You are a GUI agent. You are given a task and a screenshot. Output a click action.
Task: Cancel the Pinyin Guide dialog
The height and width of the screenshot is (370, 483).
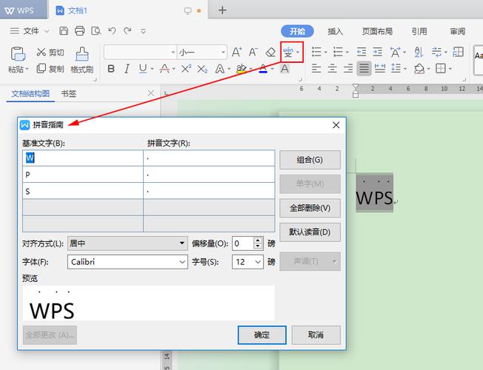(x=316, y=335)
